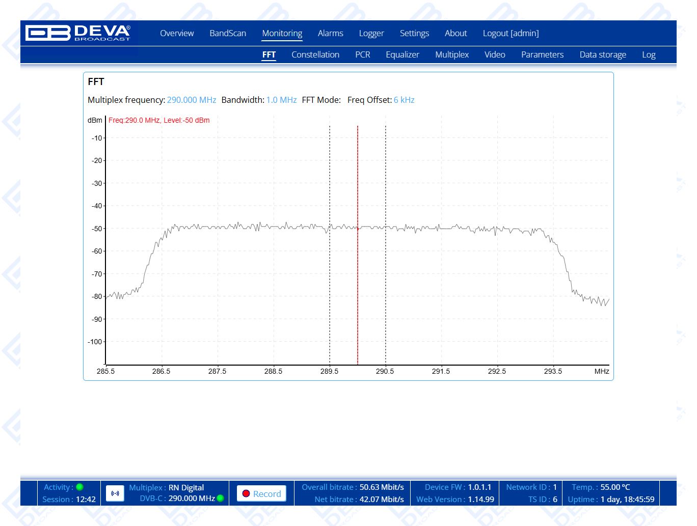Switch to the Constellation tab
697x526 pixels.
click(x=315, y=55)
